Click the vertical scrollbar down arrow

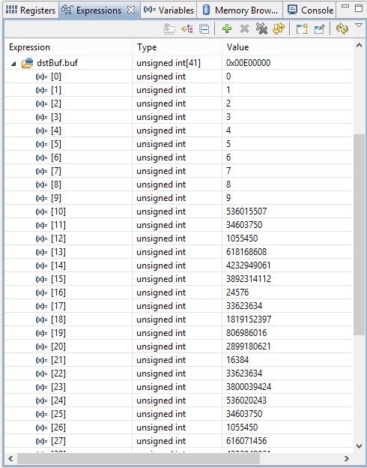359,445
